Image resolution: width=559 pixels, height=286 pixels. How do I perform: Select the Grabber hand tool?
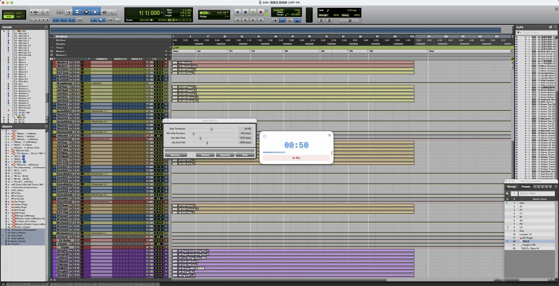click(x=95, y=12)
